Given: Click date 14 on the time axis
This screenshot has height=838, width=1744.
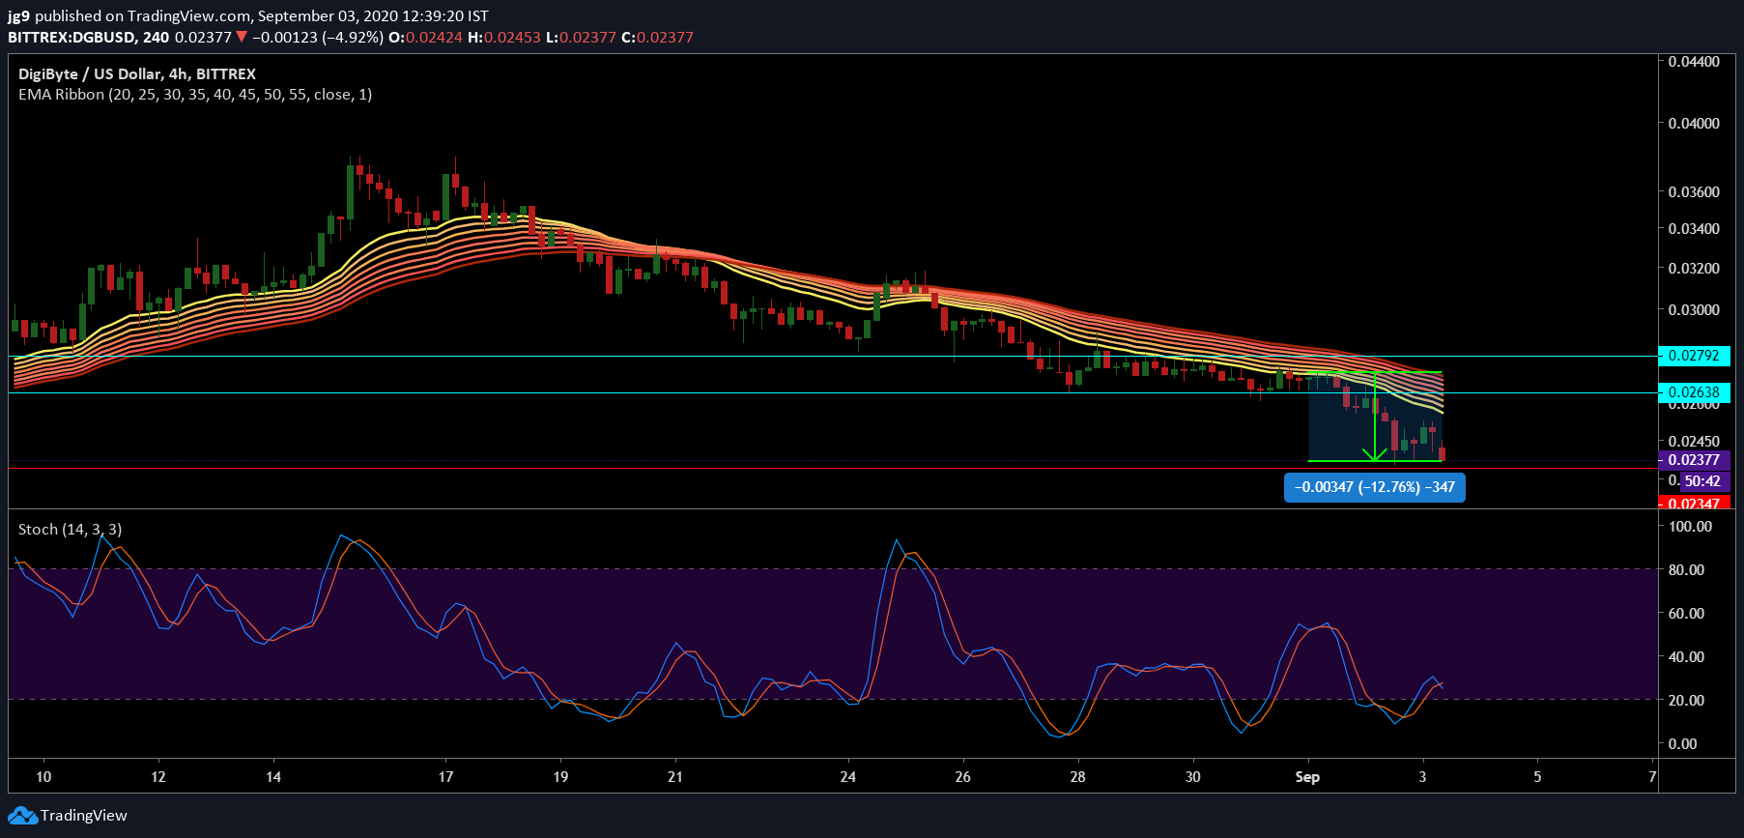Looking at the screenshot, I should 273,777.
